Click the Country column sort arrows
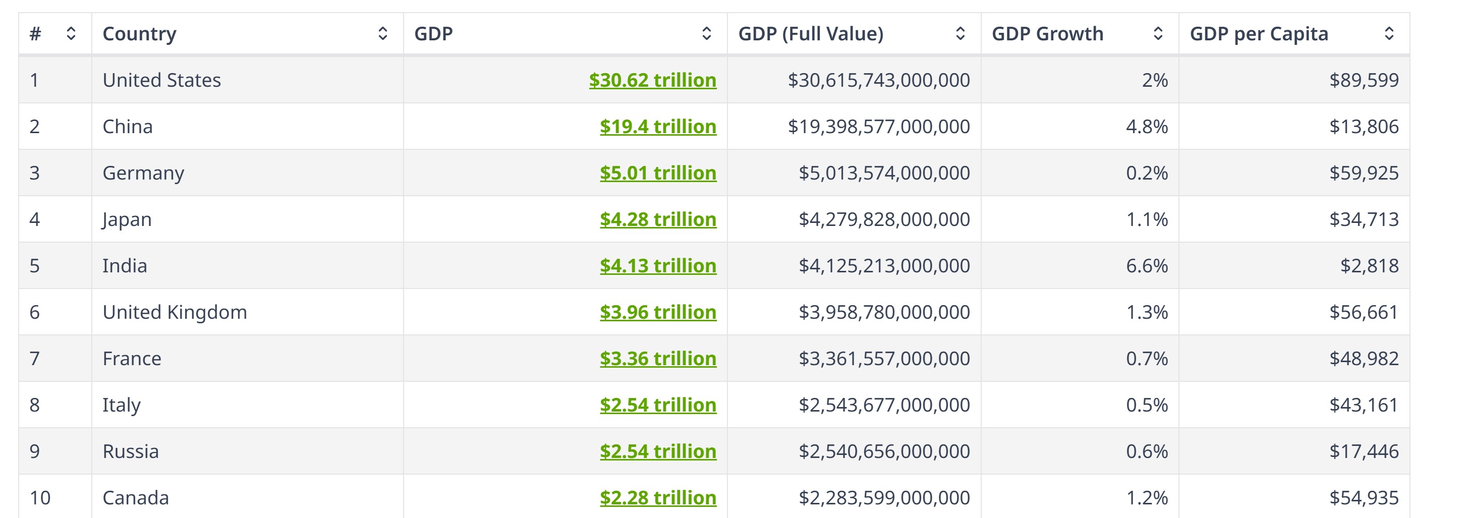The image size is (1468, 518). point(383,34)
